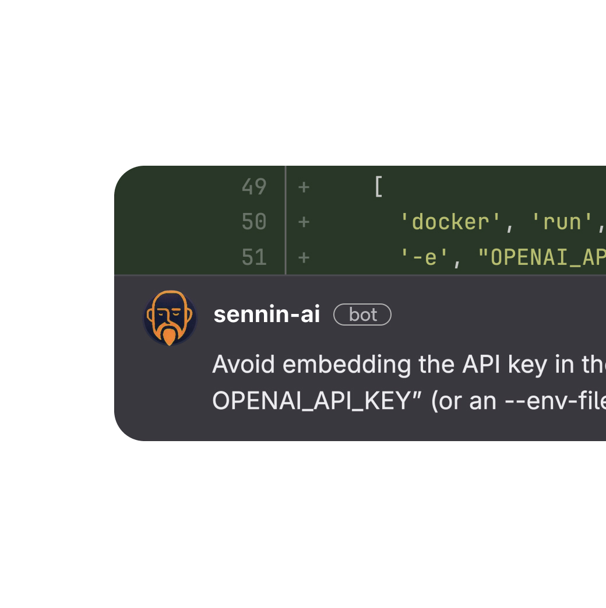The height and width of the screenshot is (608, 606).
Task: Click the "OPENAI_AP string on line 51
Action: [x=542, y=257]
